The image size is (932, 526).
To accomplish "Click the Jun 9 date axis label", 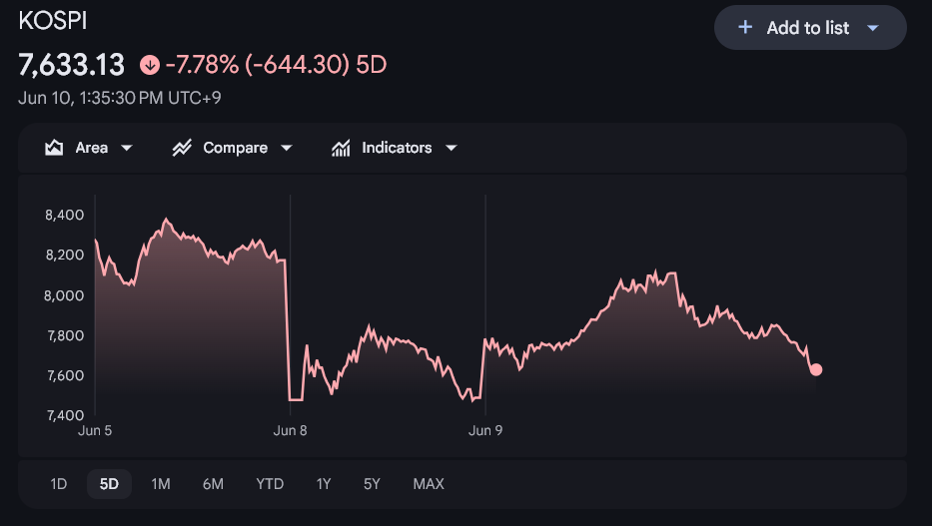I will click(485, 431).
